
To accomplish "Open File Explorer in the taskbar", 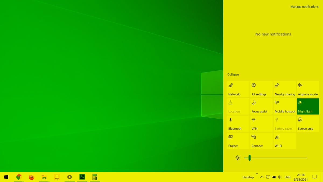I will point(44,177).
